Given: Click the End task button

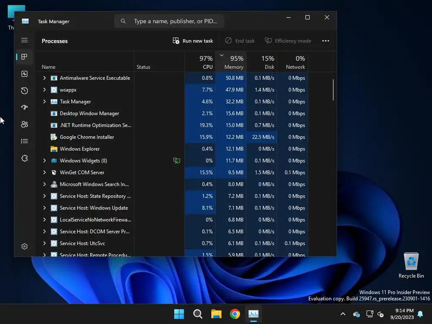Looking at the screenshot, I should pos(240,41).
